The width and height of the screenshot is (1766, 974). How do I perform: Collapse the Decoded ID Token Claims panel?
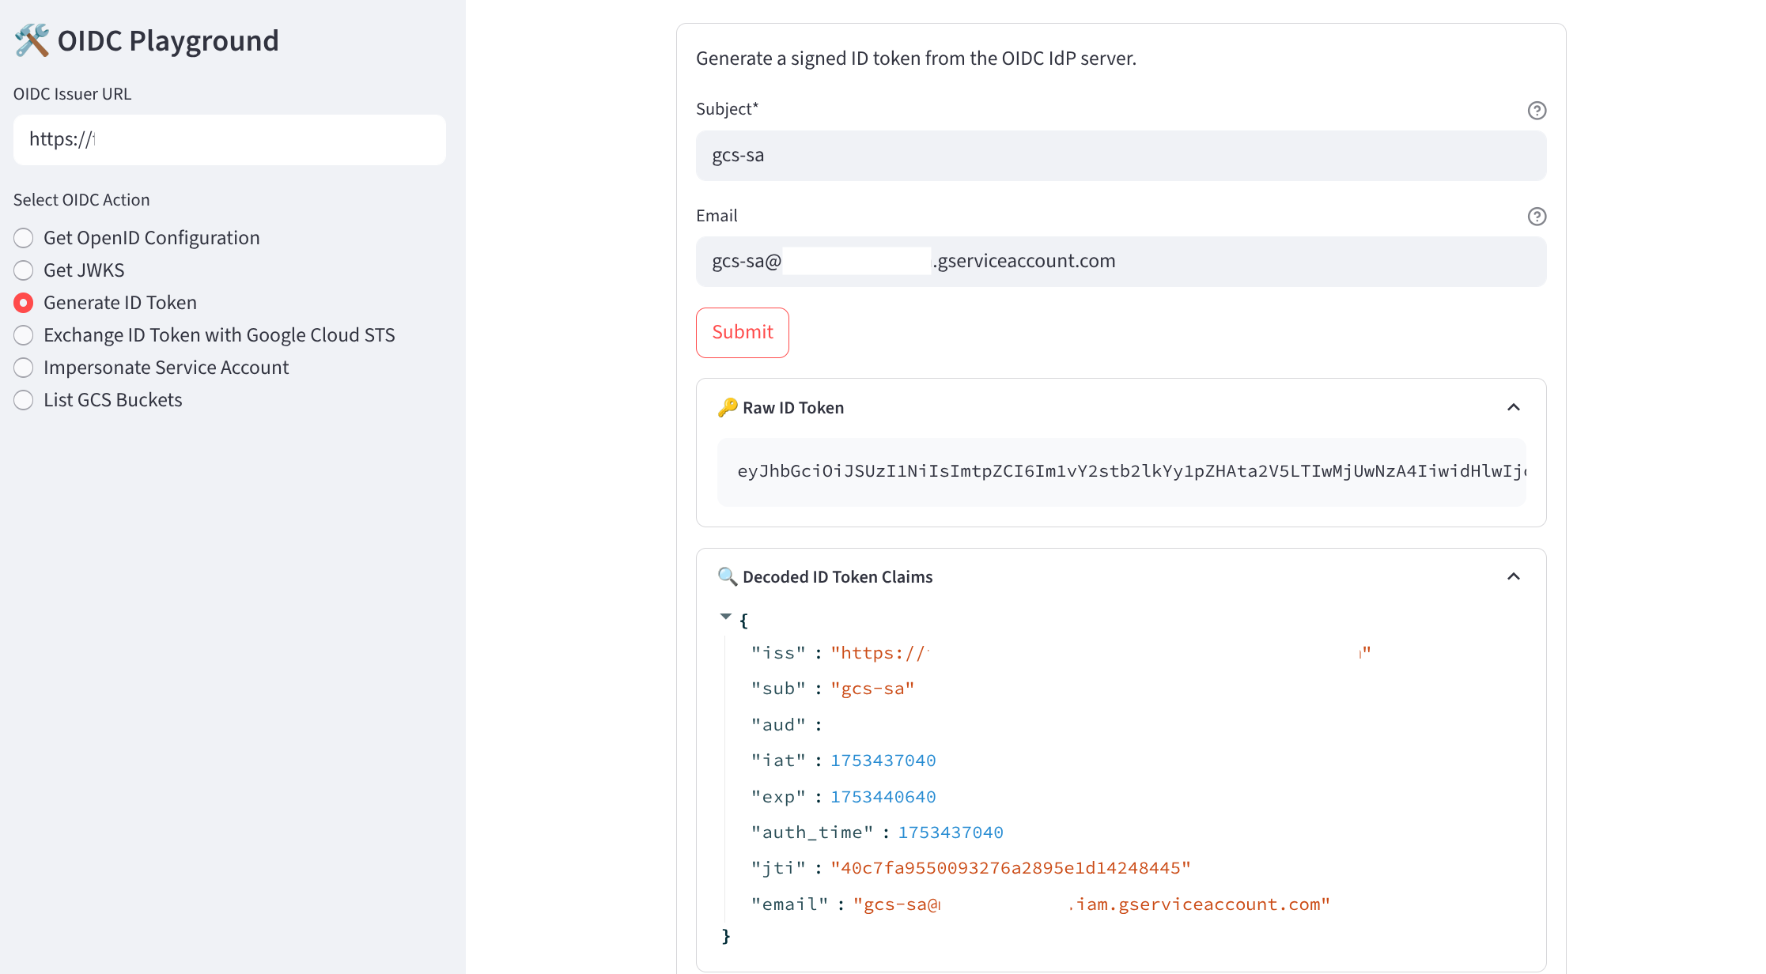(1514, 576)
